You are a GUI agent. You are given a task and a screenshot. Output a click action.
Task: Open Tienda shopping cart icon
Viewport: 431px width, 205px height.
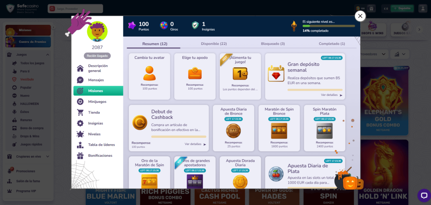point(80,113)
